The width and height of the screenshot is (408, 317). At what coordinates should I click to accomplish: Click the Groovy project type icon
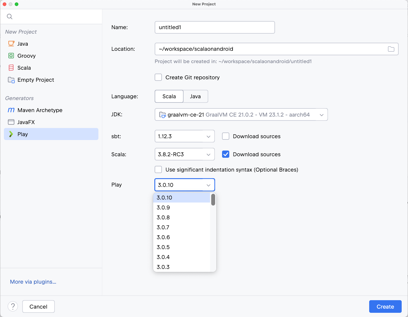pyautogui.click(x=11, y=56)
